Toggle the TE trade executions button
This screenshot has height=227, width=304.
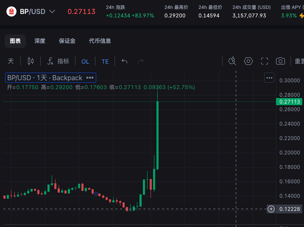pos(105,61)
